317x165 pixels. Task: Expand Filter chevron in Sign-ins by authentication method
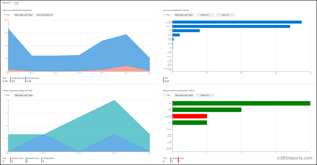point(172,15)
